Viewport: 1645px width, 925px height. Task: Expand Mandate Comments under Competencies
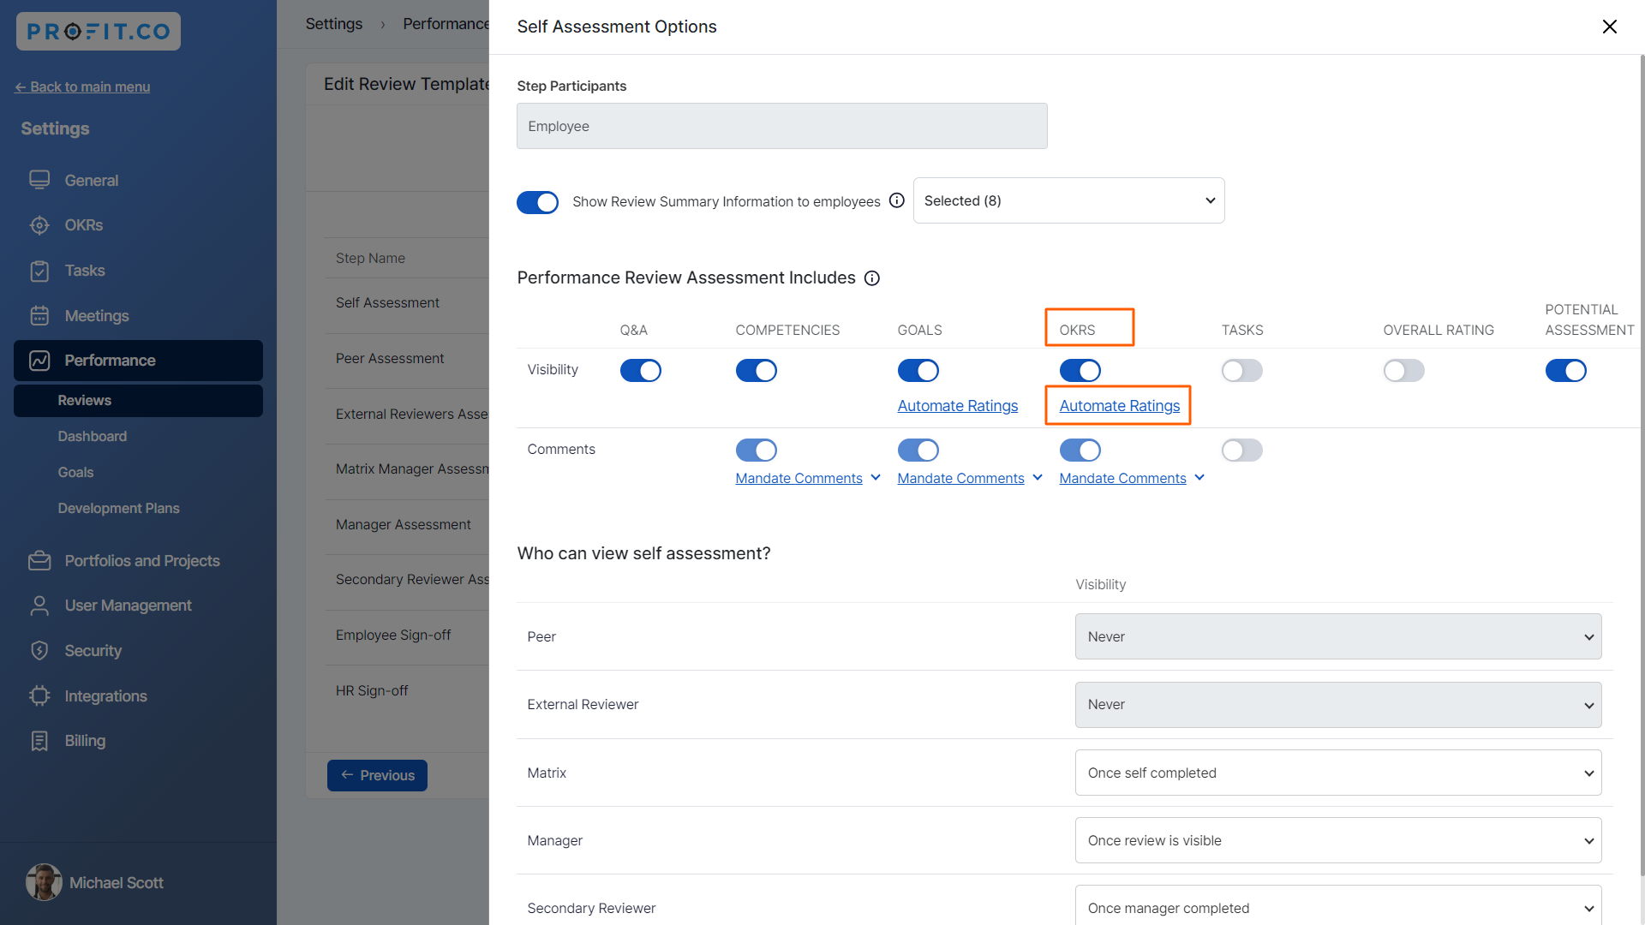pos(875,478)
